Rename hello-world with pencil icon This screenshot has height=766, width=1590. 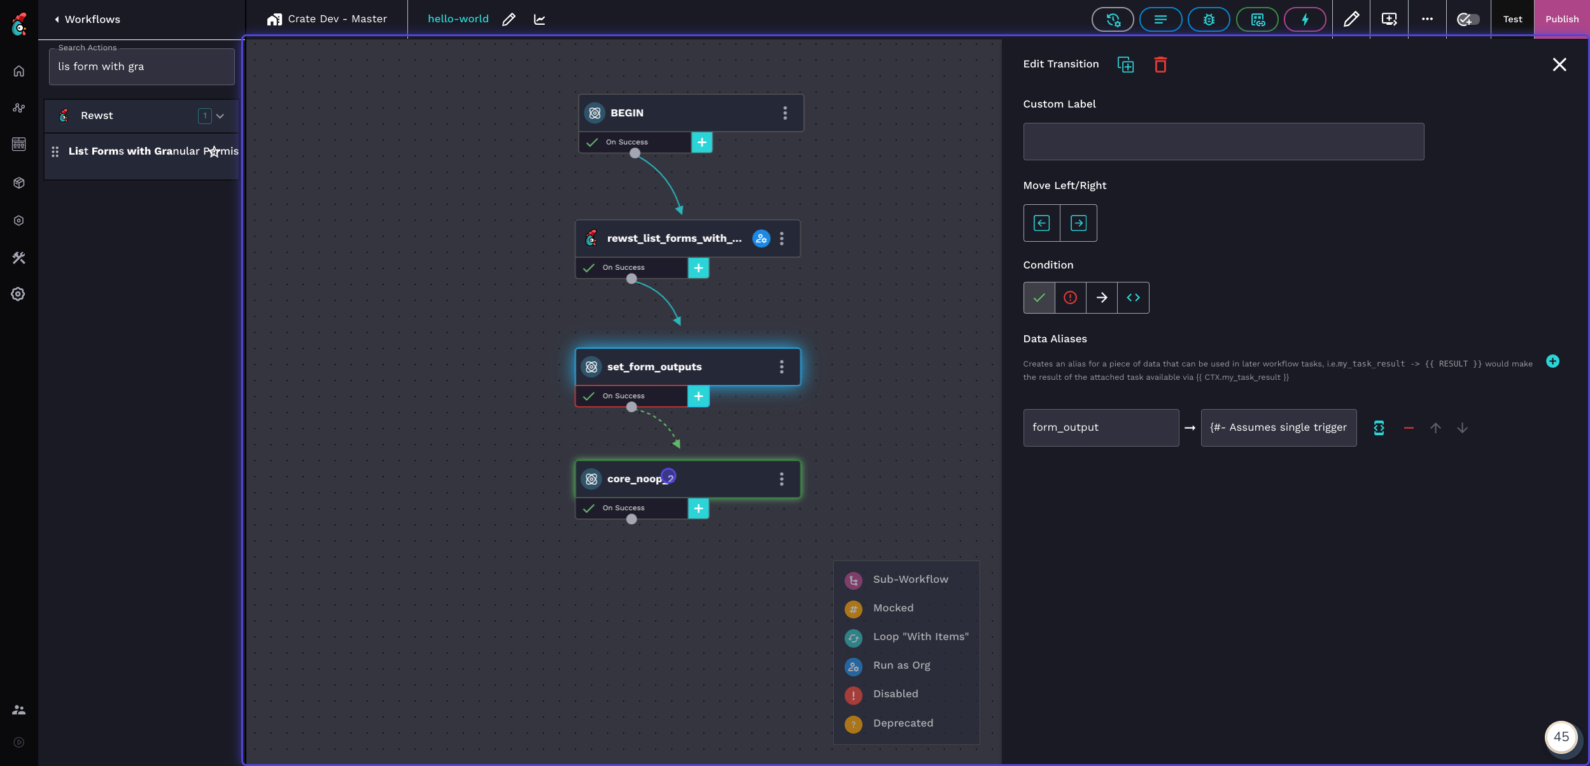509,20
